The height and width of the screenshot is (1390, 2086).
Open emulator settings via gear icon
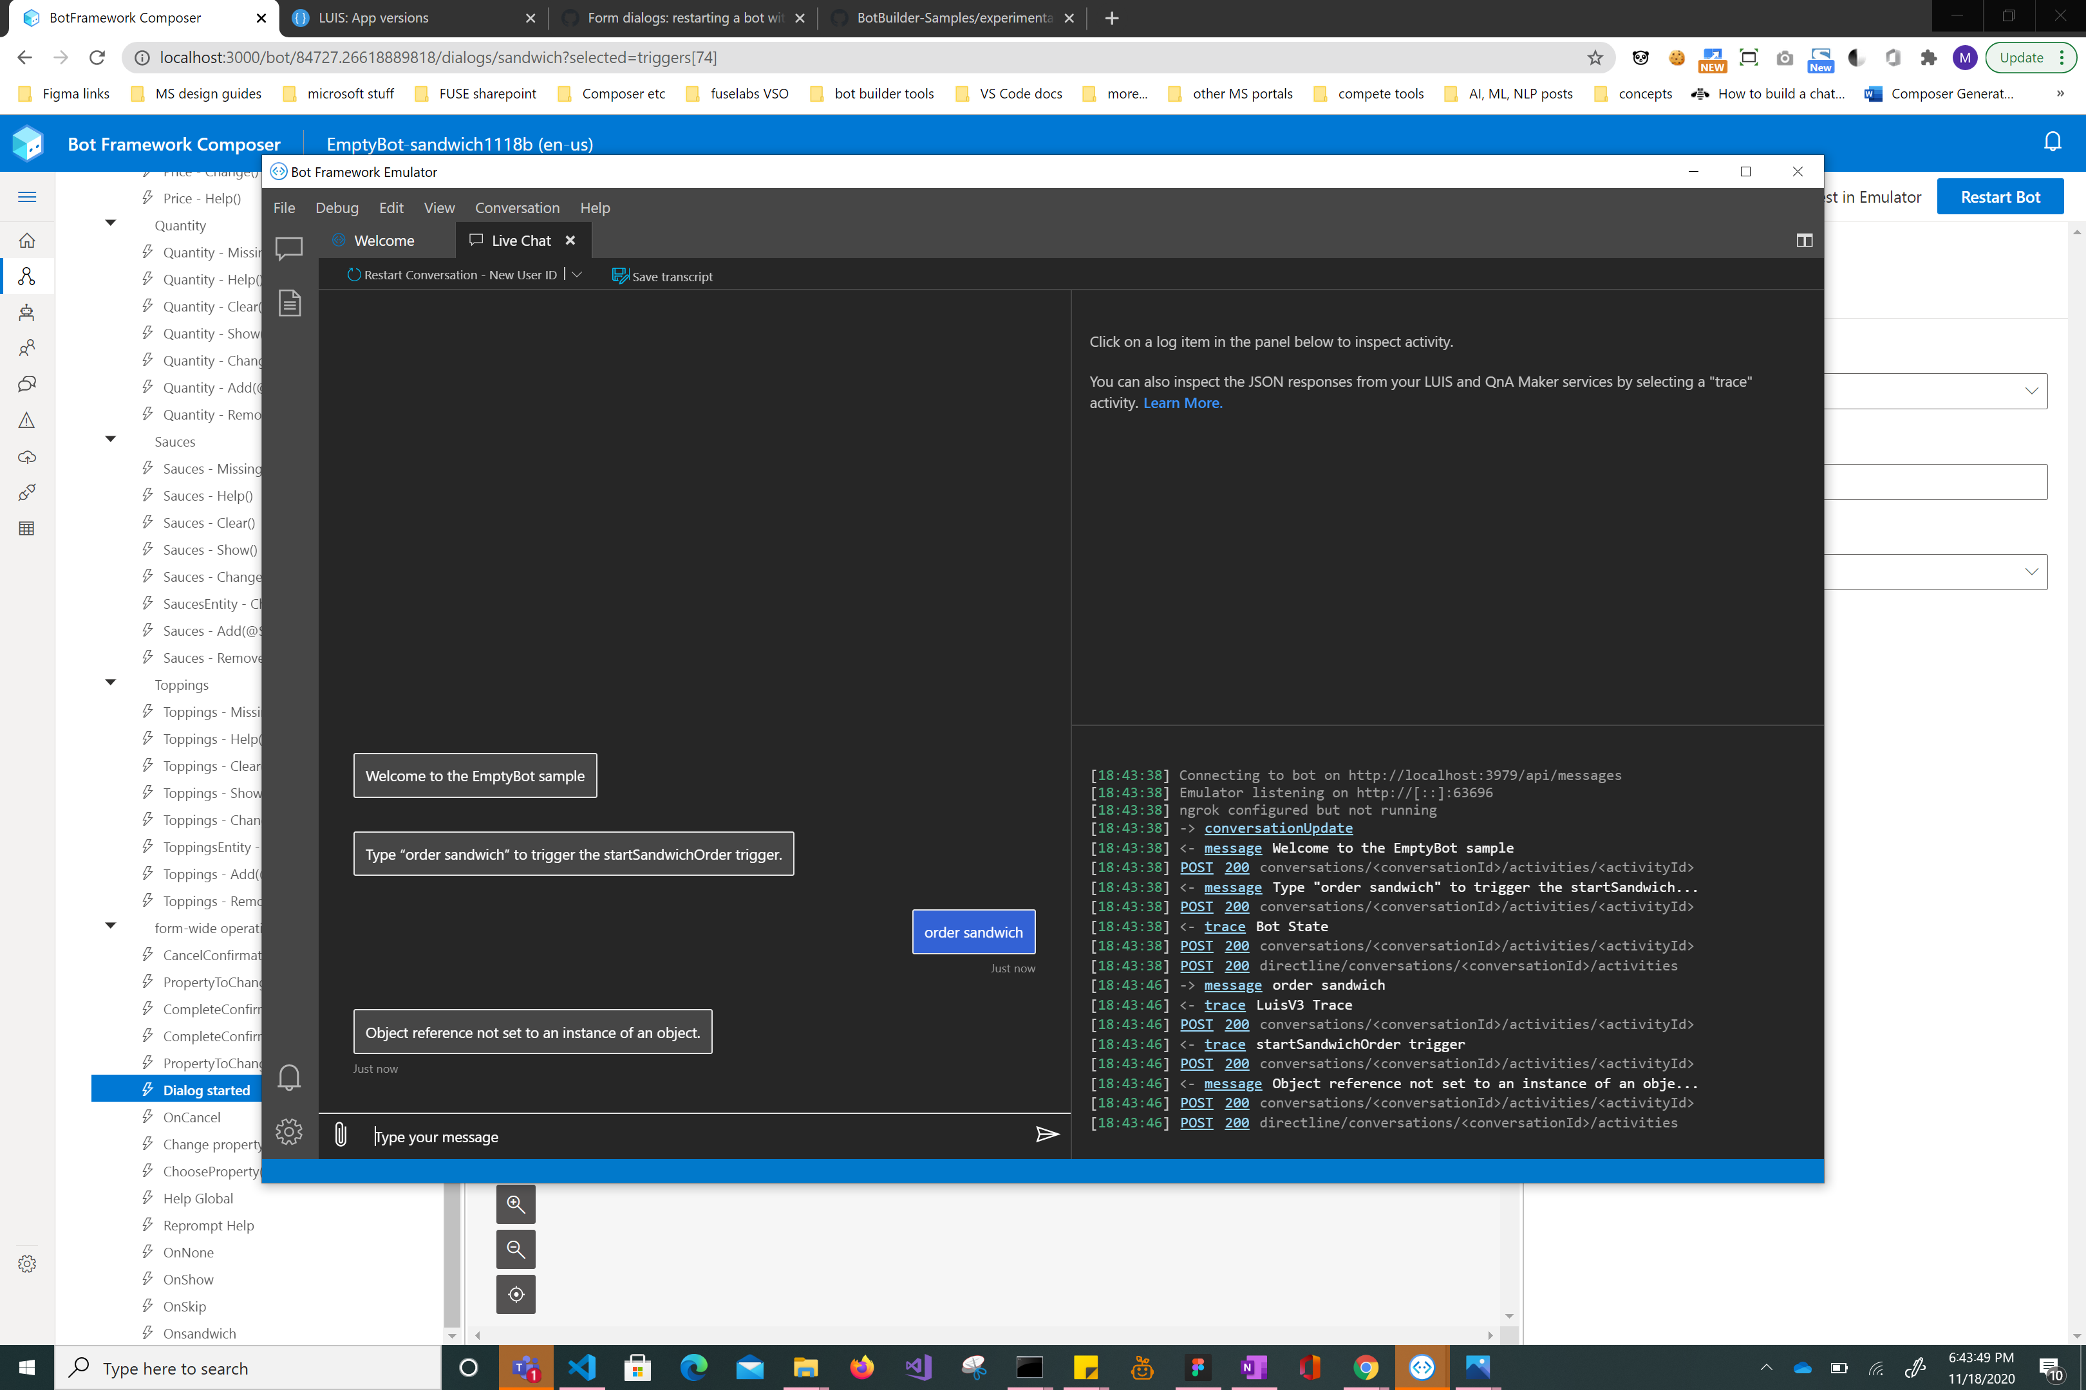tap(289, 1132)
